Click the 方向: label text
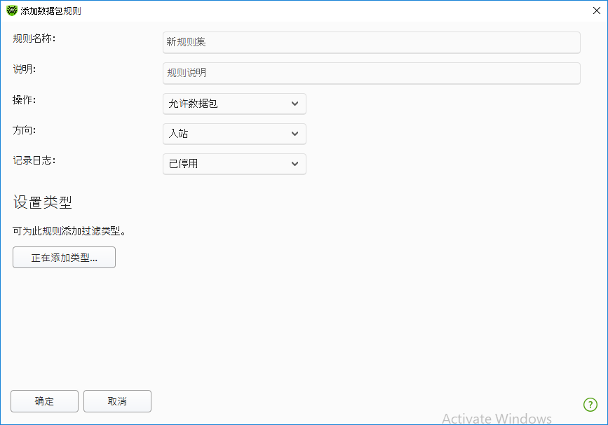 (x=25, y=130)
